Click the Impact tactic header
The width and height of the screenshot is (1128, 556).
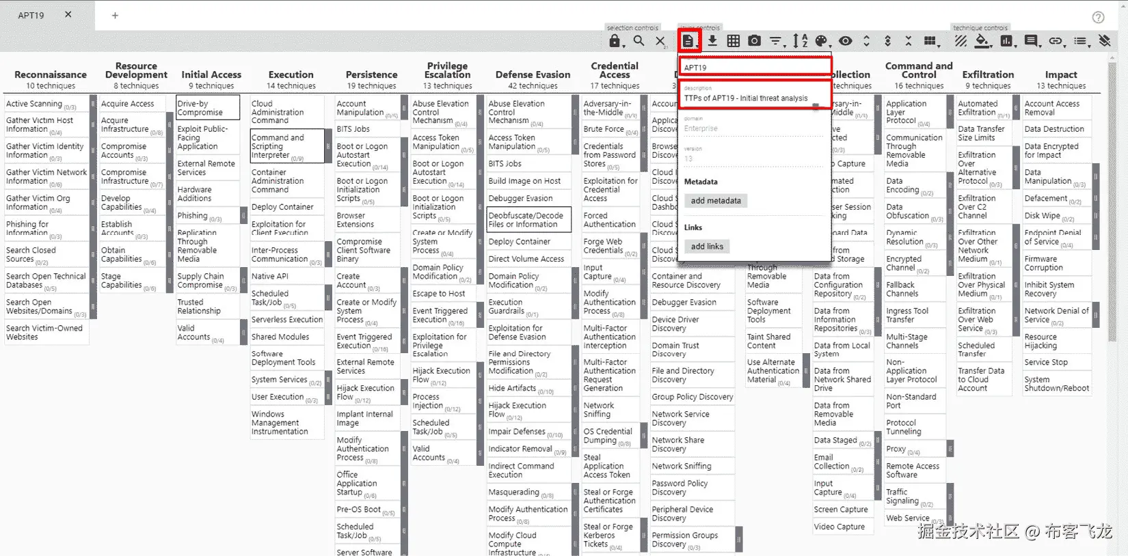point(1061,75)
